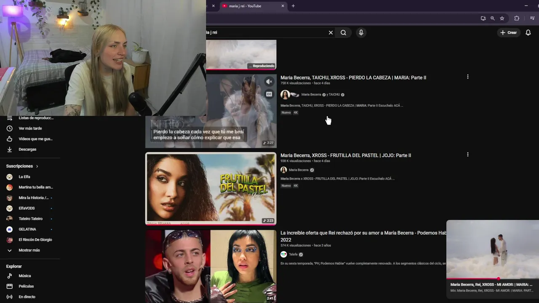Click Telefe channel avatar icon
The image size is (539, 303).
tap(284, 254)
